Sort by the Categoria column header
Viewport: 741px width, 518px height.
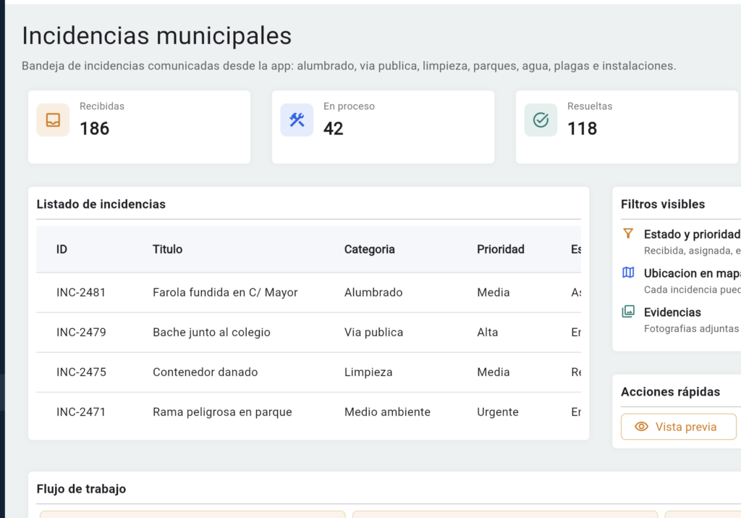pyautogui.click(x=369, y=249)
